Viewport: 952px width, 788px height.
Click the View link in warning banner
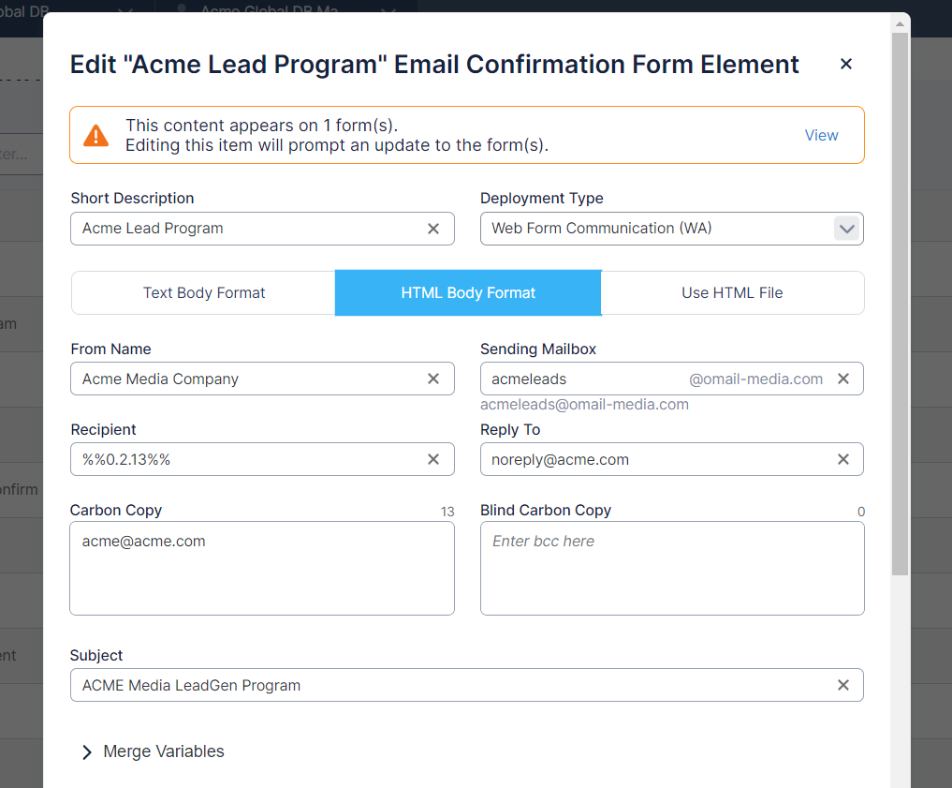pos(821,135)
